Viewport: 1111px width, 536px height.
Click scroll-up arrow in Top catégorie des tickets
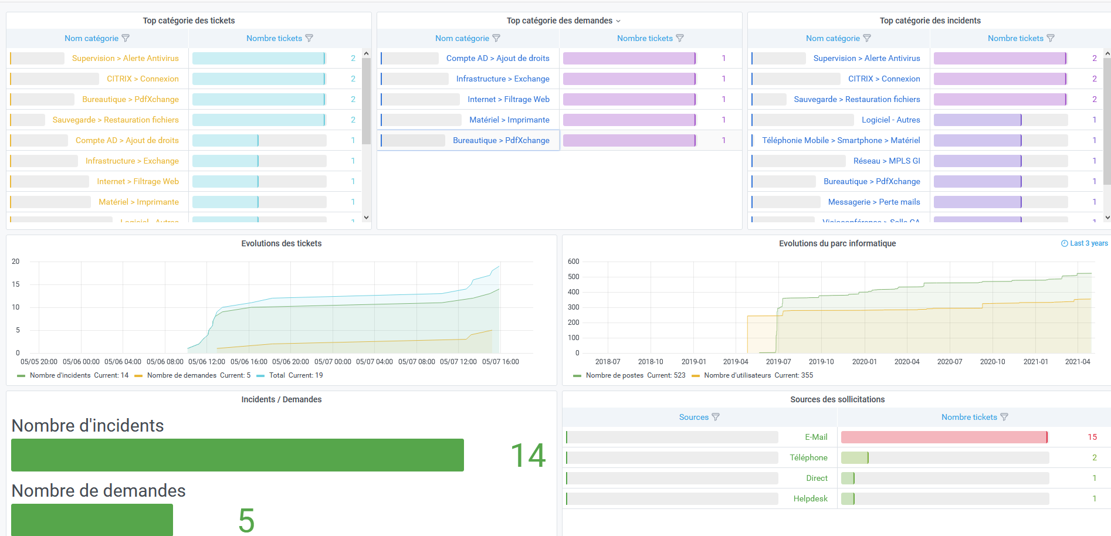[x=367, y=53]
